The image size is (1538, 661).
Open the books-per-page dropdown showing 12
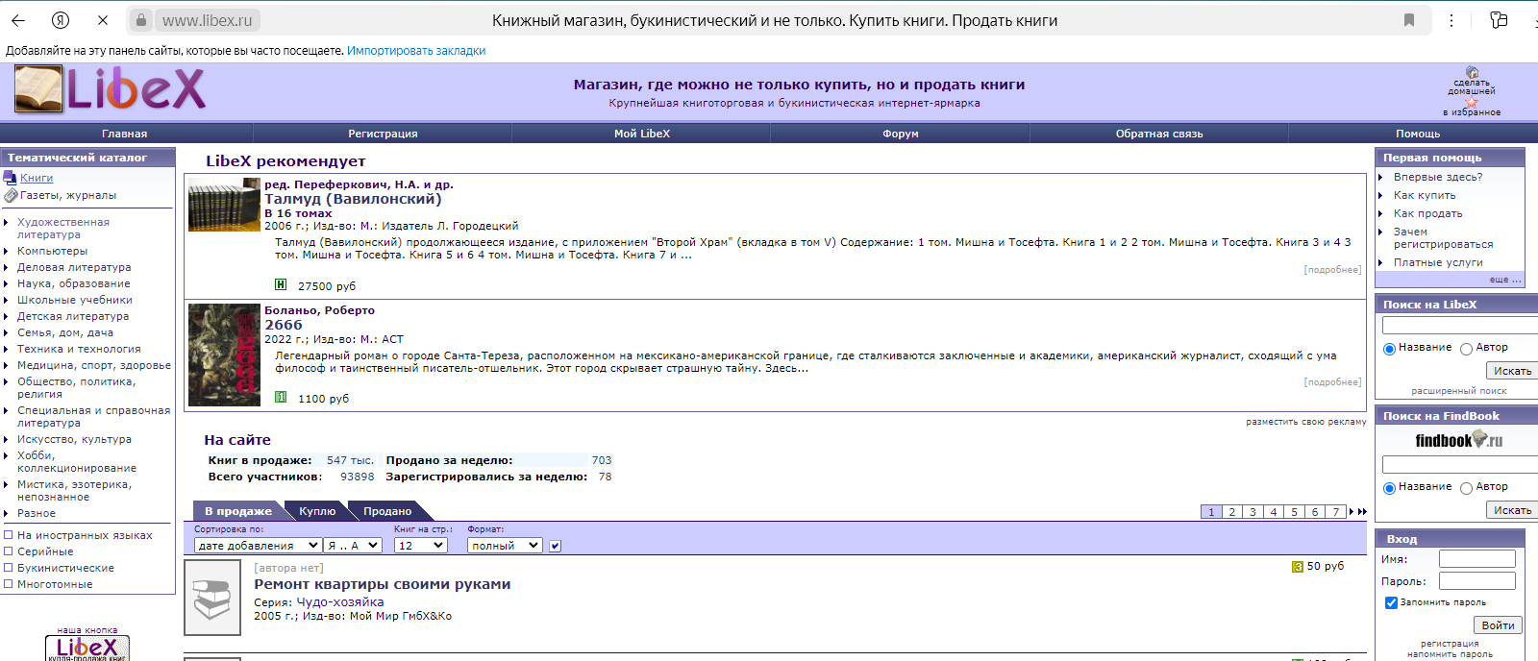pyautogui.click(x=420, y=545)
